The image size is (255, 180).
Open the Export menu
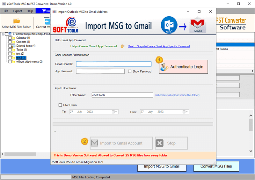17,11
